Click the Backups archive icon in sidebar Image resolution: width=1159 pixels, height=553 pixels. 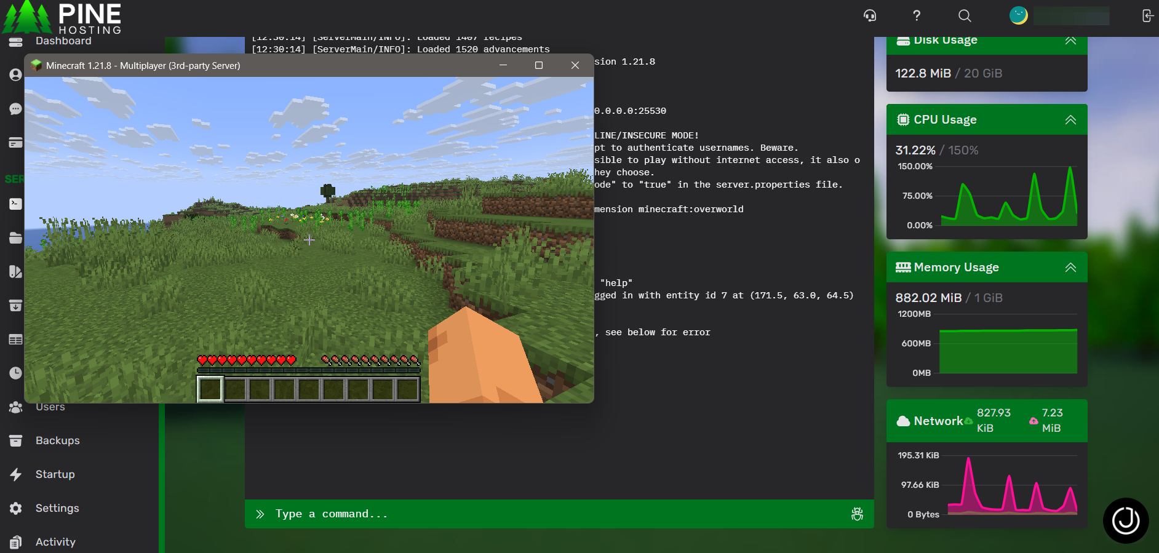[15, 440]
